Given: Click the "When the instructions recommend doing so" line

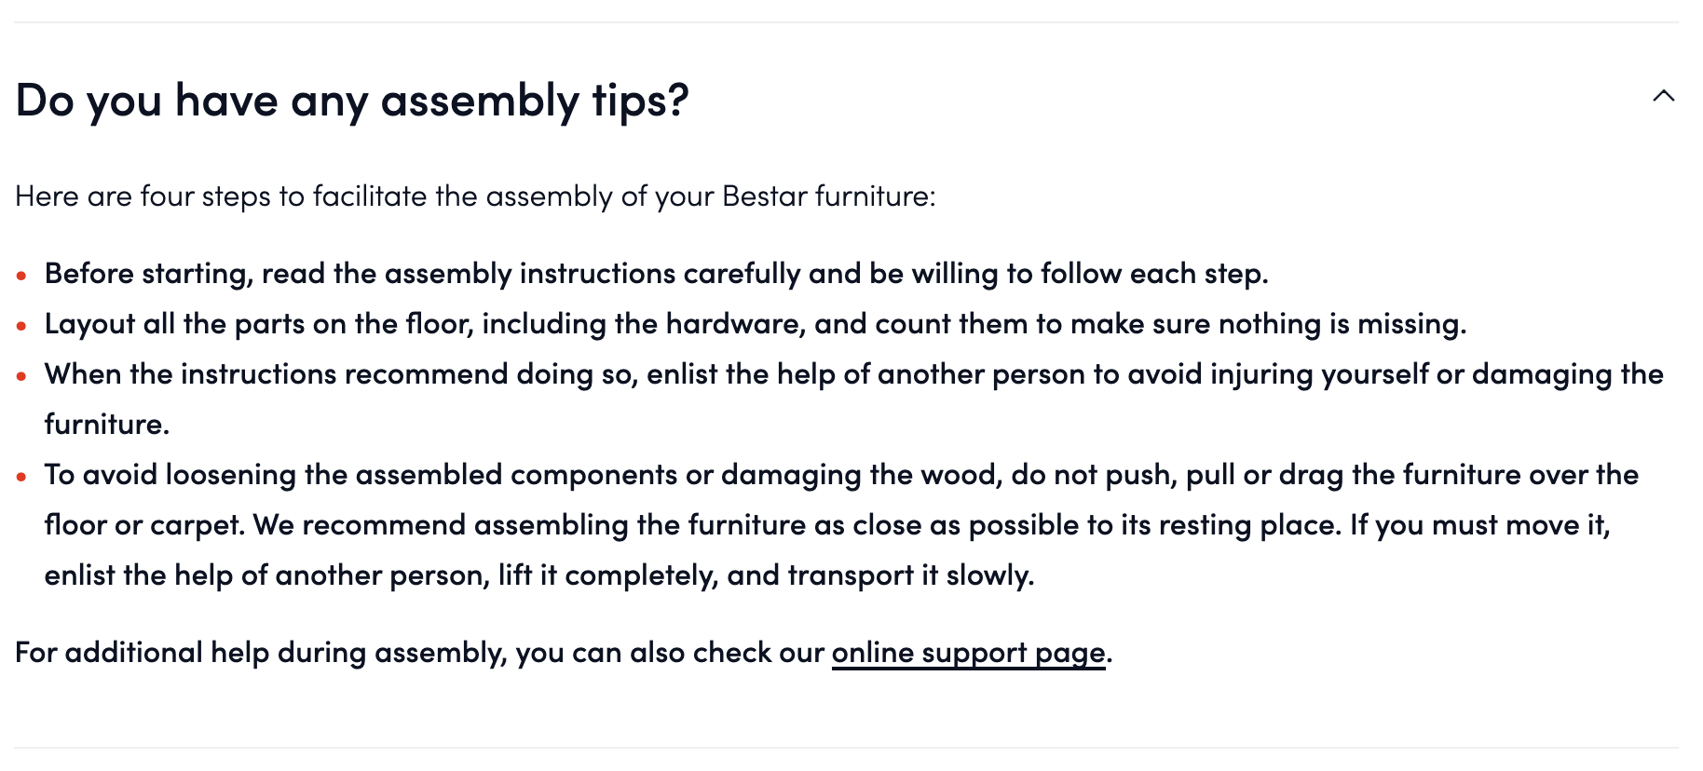Looking at the screenshot, I should [x=853, y=374].
